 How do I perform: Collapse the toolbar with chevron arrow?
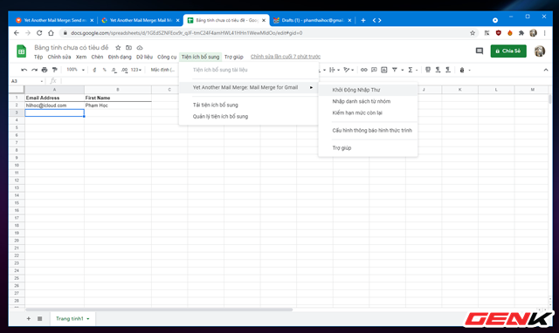click(x=546, y=70)
